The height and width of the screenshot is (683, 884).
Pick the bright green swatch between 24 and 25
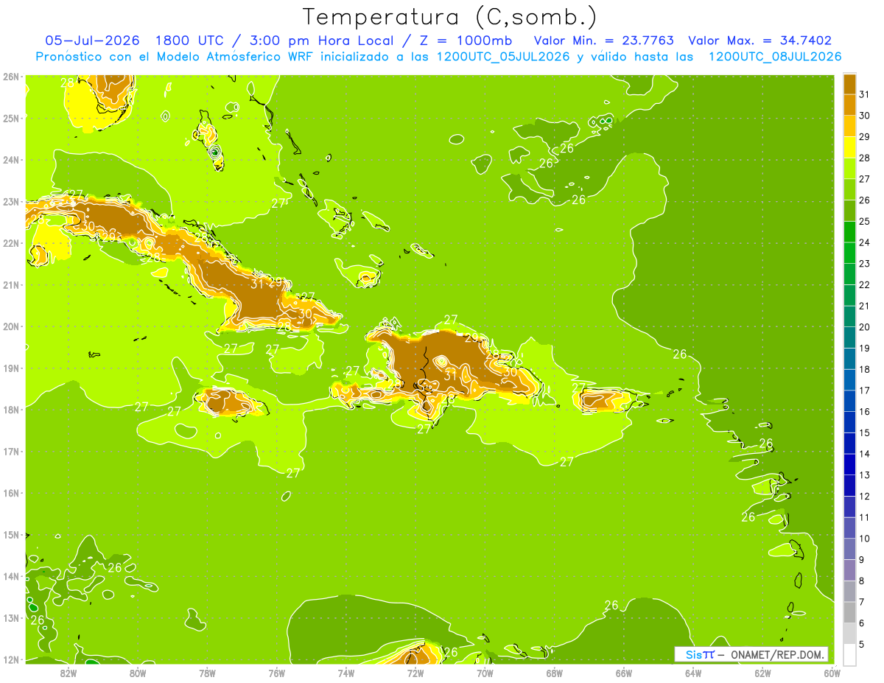(849, 231)
